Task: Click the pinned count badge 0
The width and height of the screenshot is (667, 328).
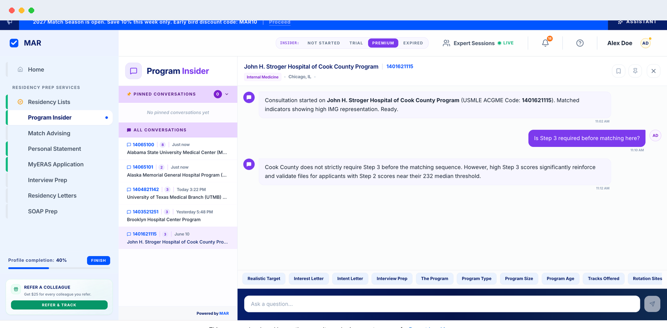Action: tap(218, 94)
